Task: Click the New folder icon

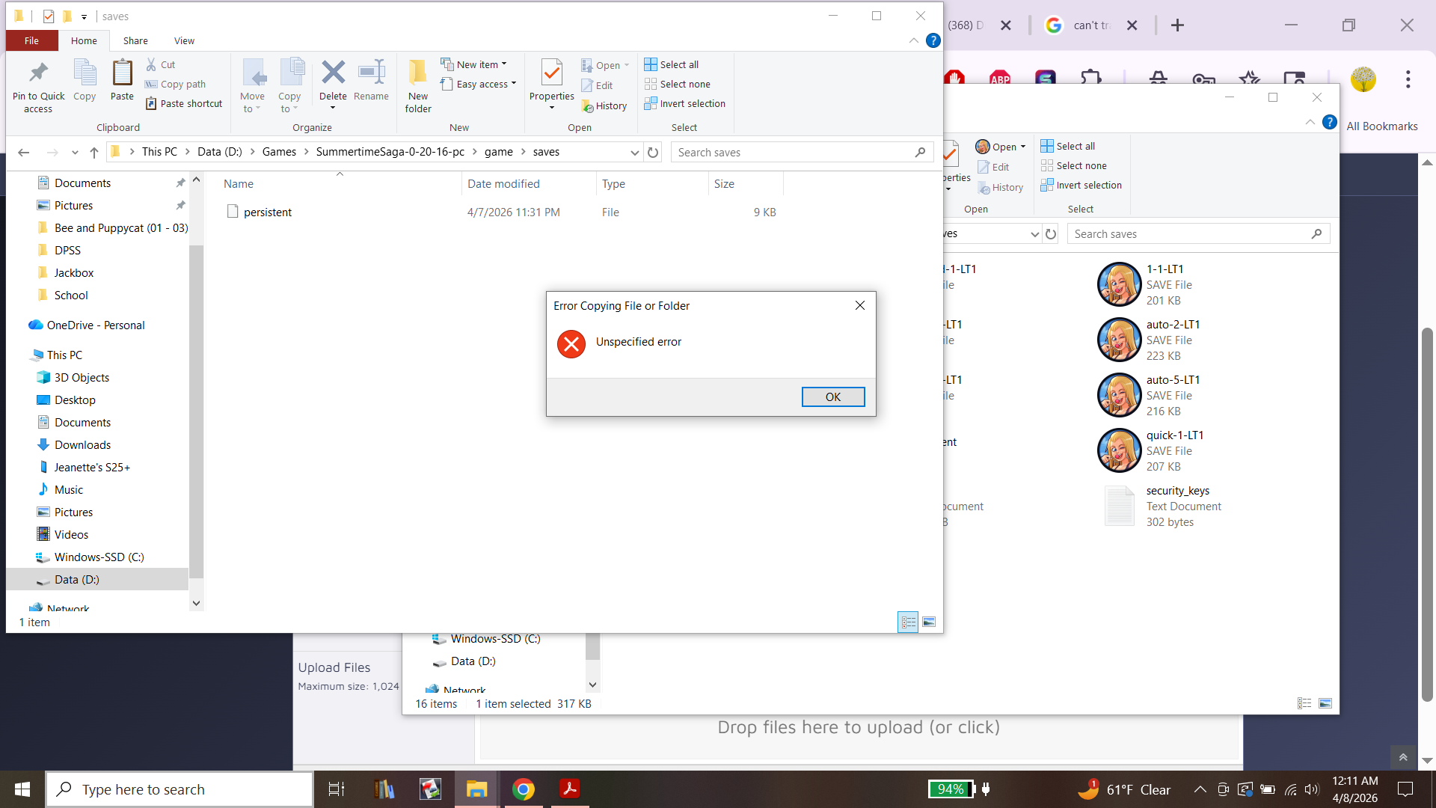Action: pos(417,73)
